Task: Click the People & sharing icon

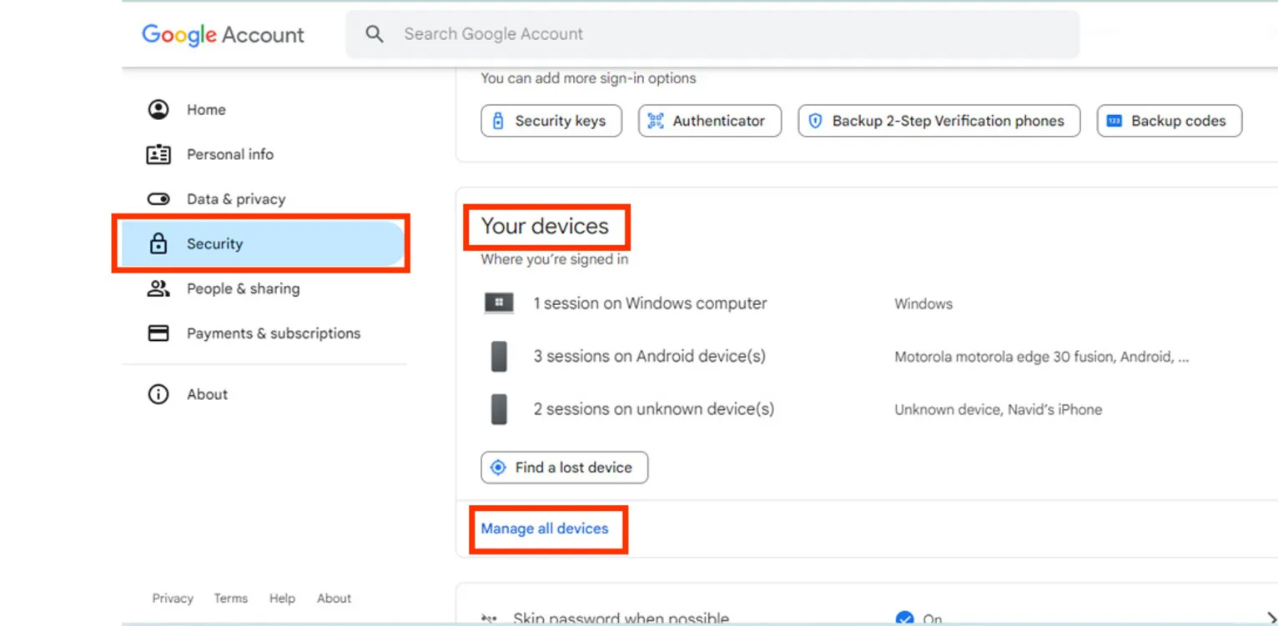Action: tap(158, 288)
